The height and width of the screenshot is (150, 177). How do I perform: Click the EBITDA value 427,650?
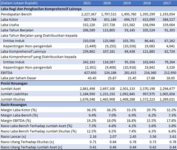(x=90, y=73)
